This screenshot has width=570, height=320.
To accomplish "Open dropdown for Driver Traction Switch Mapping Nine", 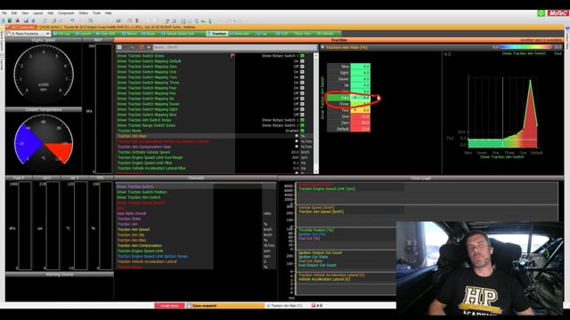I will coord(302,115).
